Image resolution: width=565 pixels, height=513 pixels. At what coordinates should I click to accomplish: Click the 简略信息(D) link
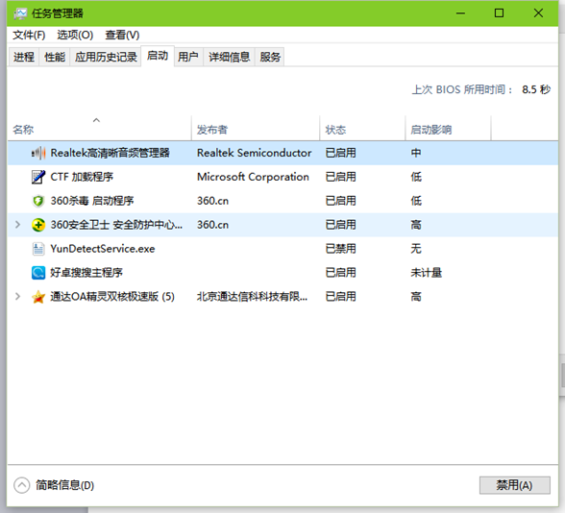coord(65,485)
